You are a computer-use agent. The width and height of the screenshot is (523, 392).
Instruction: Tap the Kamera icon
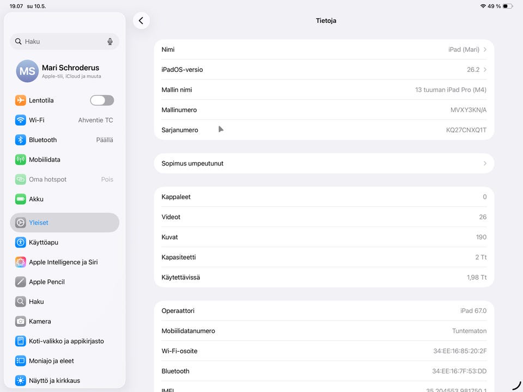[x=20, y=321]
